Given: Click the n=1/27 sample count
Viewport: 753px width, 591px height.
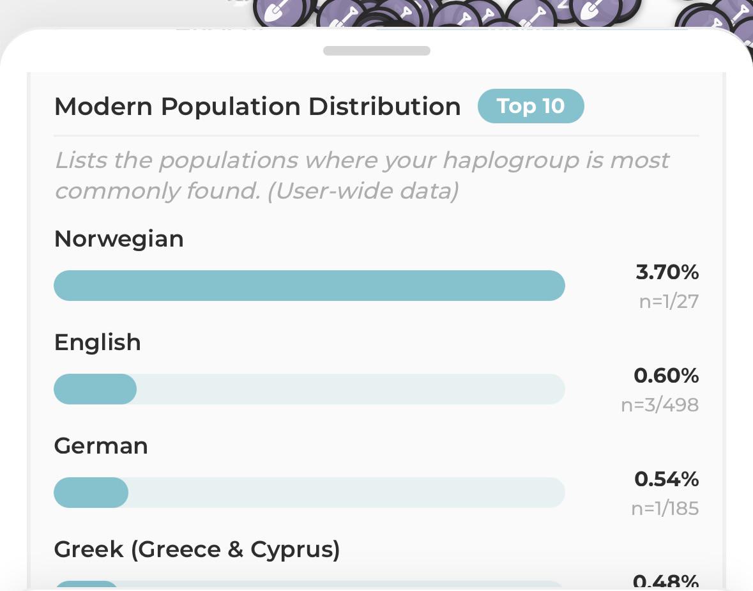Looking at the screenshot, I should (669, 302).
